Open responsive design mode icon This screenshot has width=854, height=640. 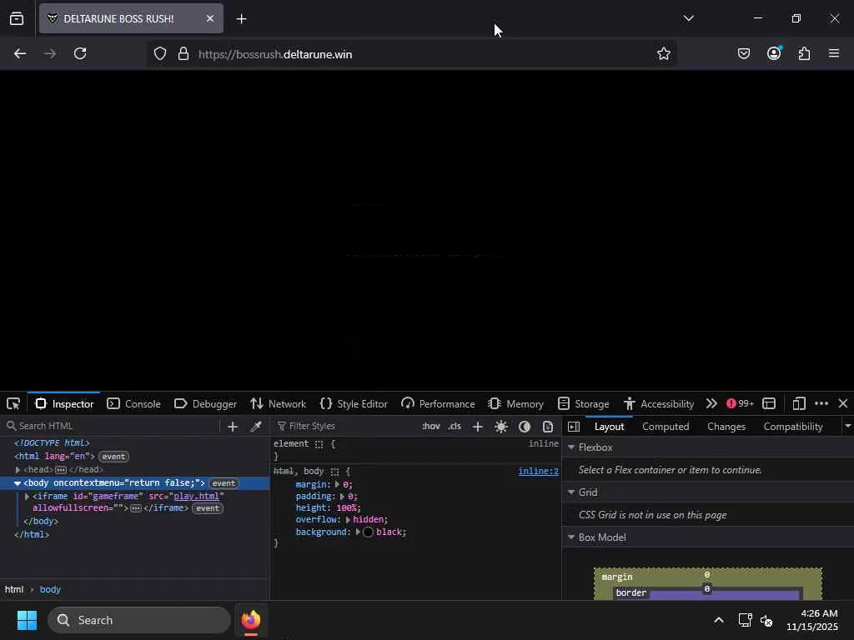point(798,403)
